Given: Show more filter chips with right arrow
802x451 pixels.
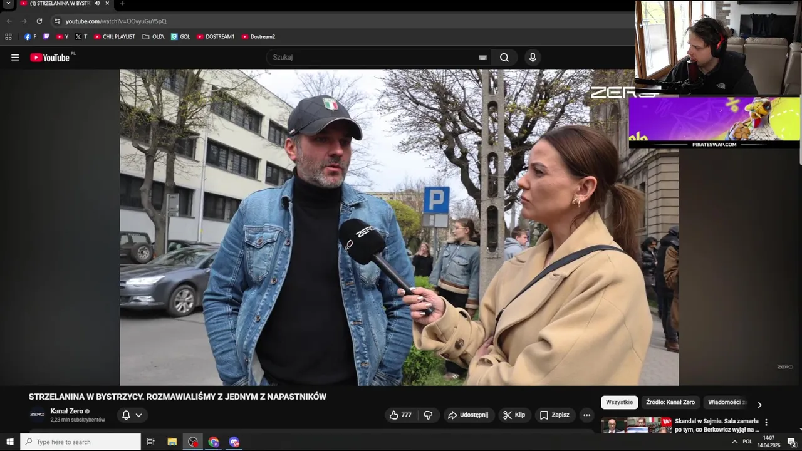Looking at the screenshot, I should click(760, 405).
